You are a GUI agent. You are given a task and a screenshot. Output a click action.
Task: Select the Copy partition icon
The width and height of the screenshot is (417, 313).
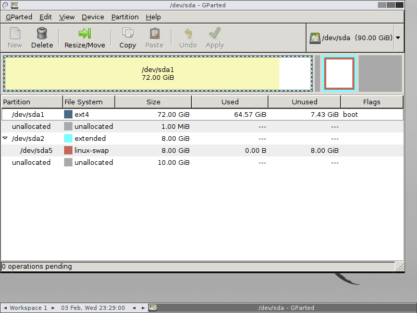click(x=127, y=38)
